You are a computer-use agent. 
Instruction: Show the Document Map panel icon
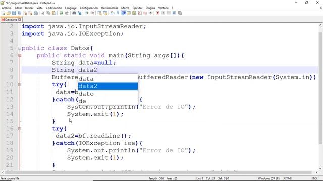(134, 13)
